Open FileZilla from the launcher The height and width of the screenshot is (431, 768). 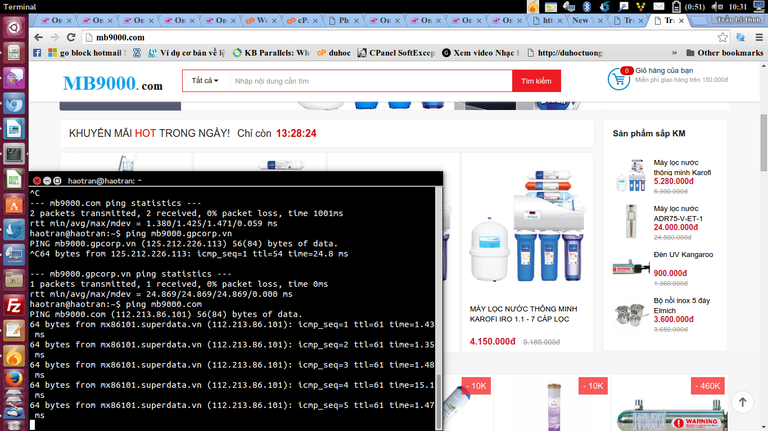click(x=14, y=305)
